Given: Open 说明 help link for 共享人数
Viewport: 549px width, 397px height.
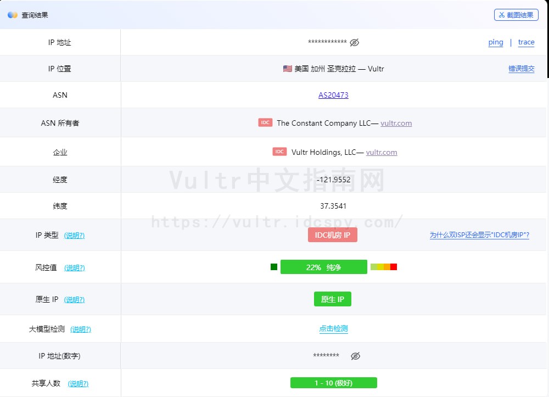Looking at the screenshot, I should click(x=78, y=384).
